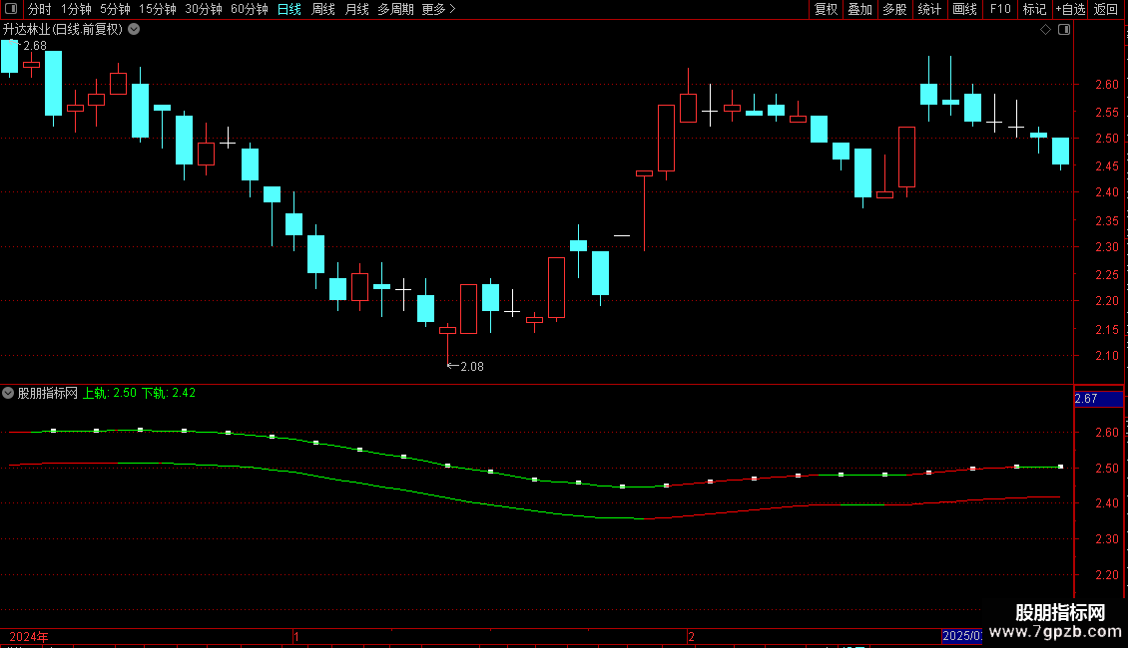Click the 2.67 highlighted price axis label
The width and height of the screenshot is (1128, 648).
[1098, 399]
